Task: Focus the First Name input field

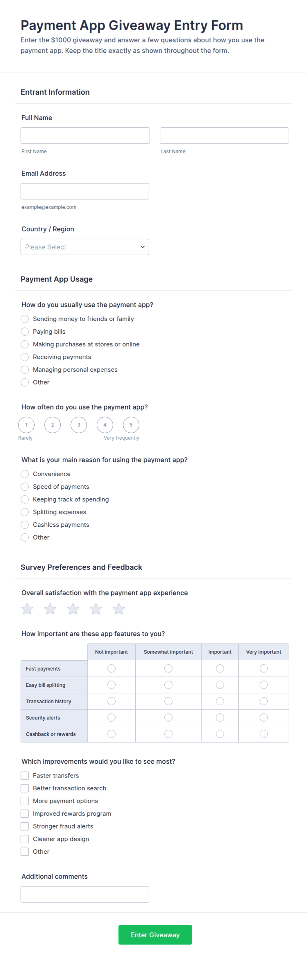Action: click(x=85, y=136)
